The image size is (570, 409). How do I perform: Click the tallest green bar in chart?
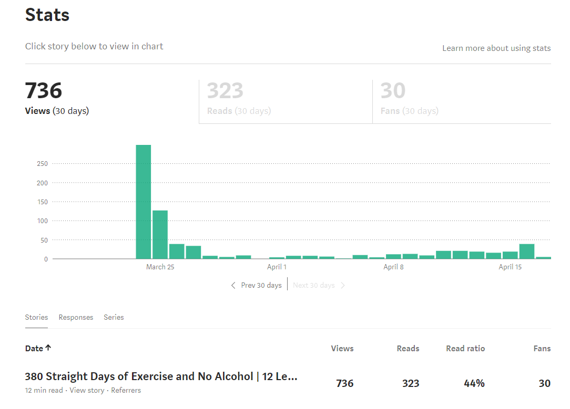(x=144, y=202)
